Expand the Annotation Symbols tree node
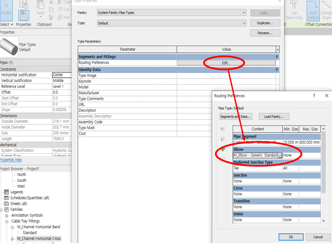The width and height of the screenshot is (332, 244). tap(7, 216)
